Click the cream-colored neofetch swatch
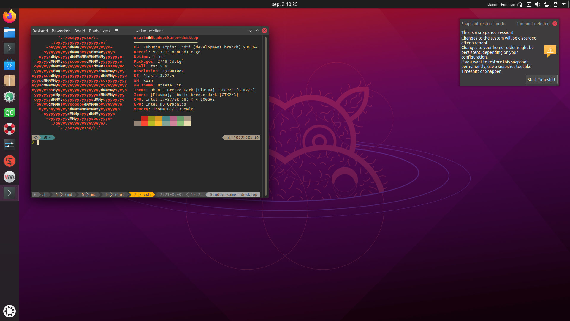The height and width of the screenshot is (321, 570). (x=187, y=123)
